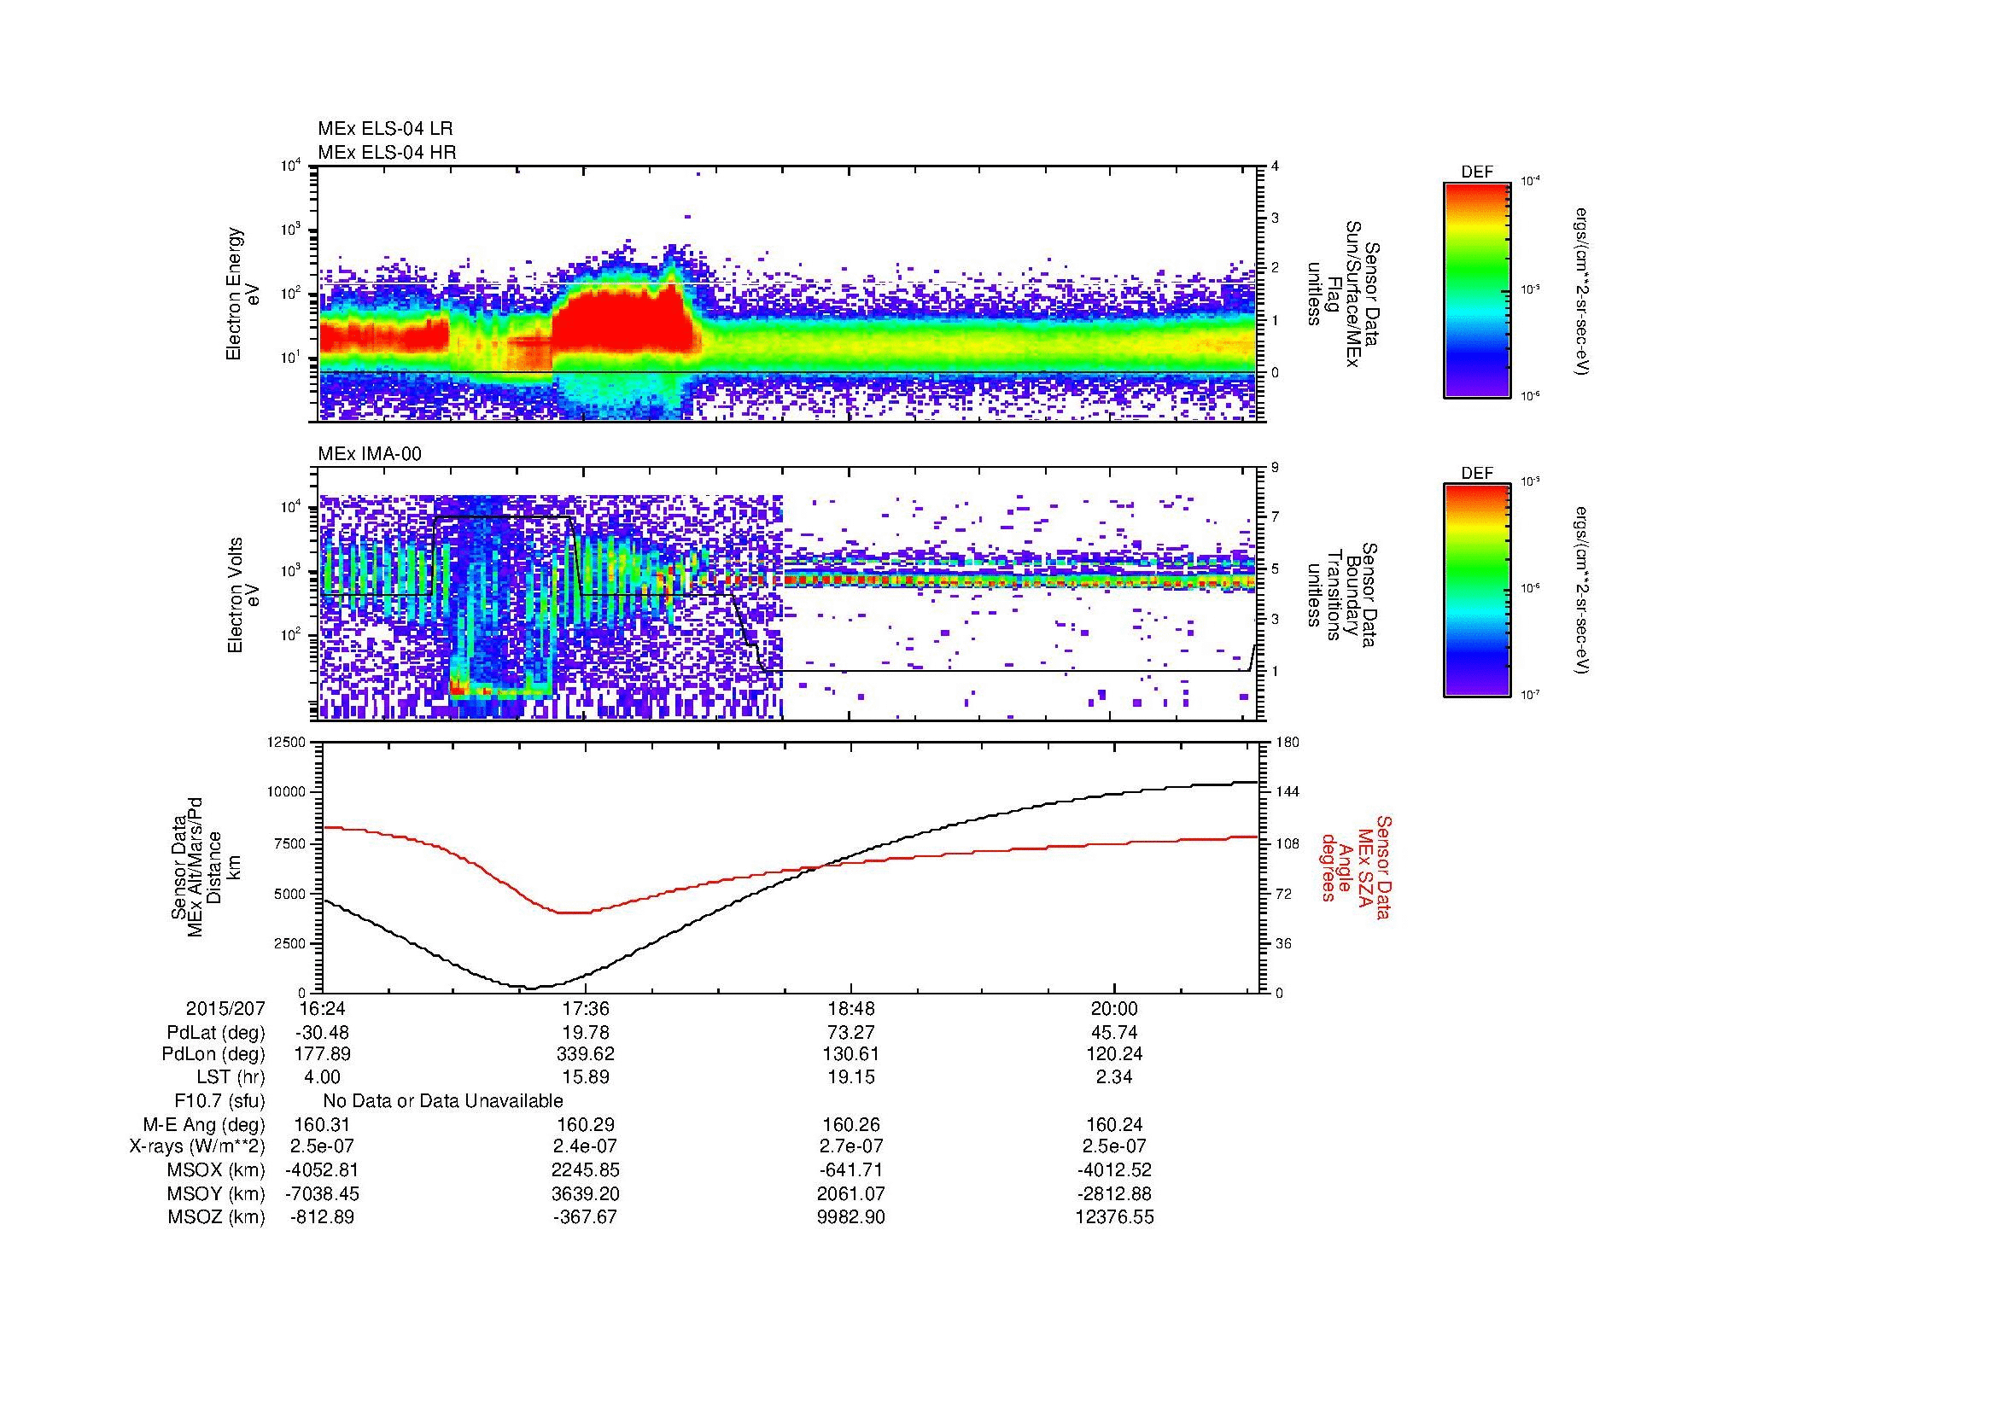
Task: Click MSOZ value 12376.55
Action: (1114, 1217)
